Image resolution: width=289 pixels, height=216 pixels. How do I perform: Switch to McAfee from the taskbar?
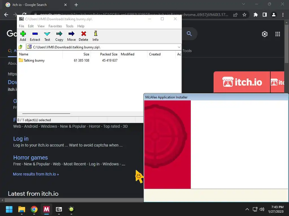tap(47, 209)
